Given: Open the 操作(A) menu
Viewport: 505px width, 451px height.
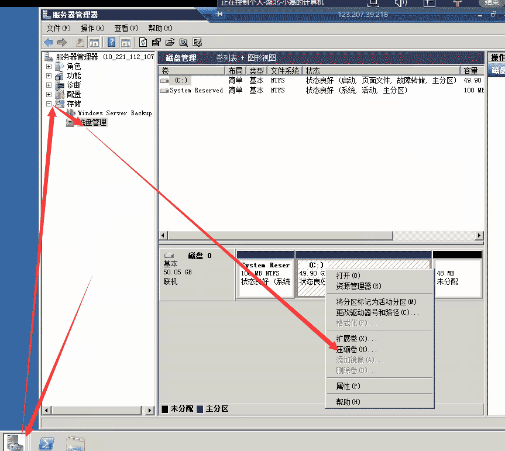Looking at the screenshot, I should coord(92,28).
